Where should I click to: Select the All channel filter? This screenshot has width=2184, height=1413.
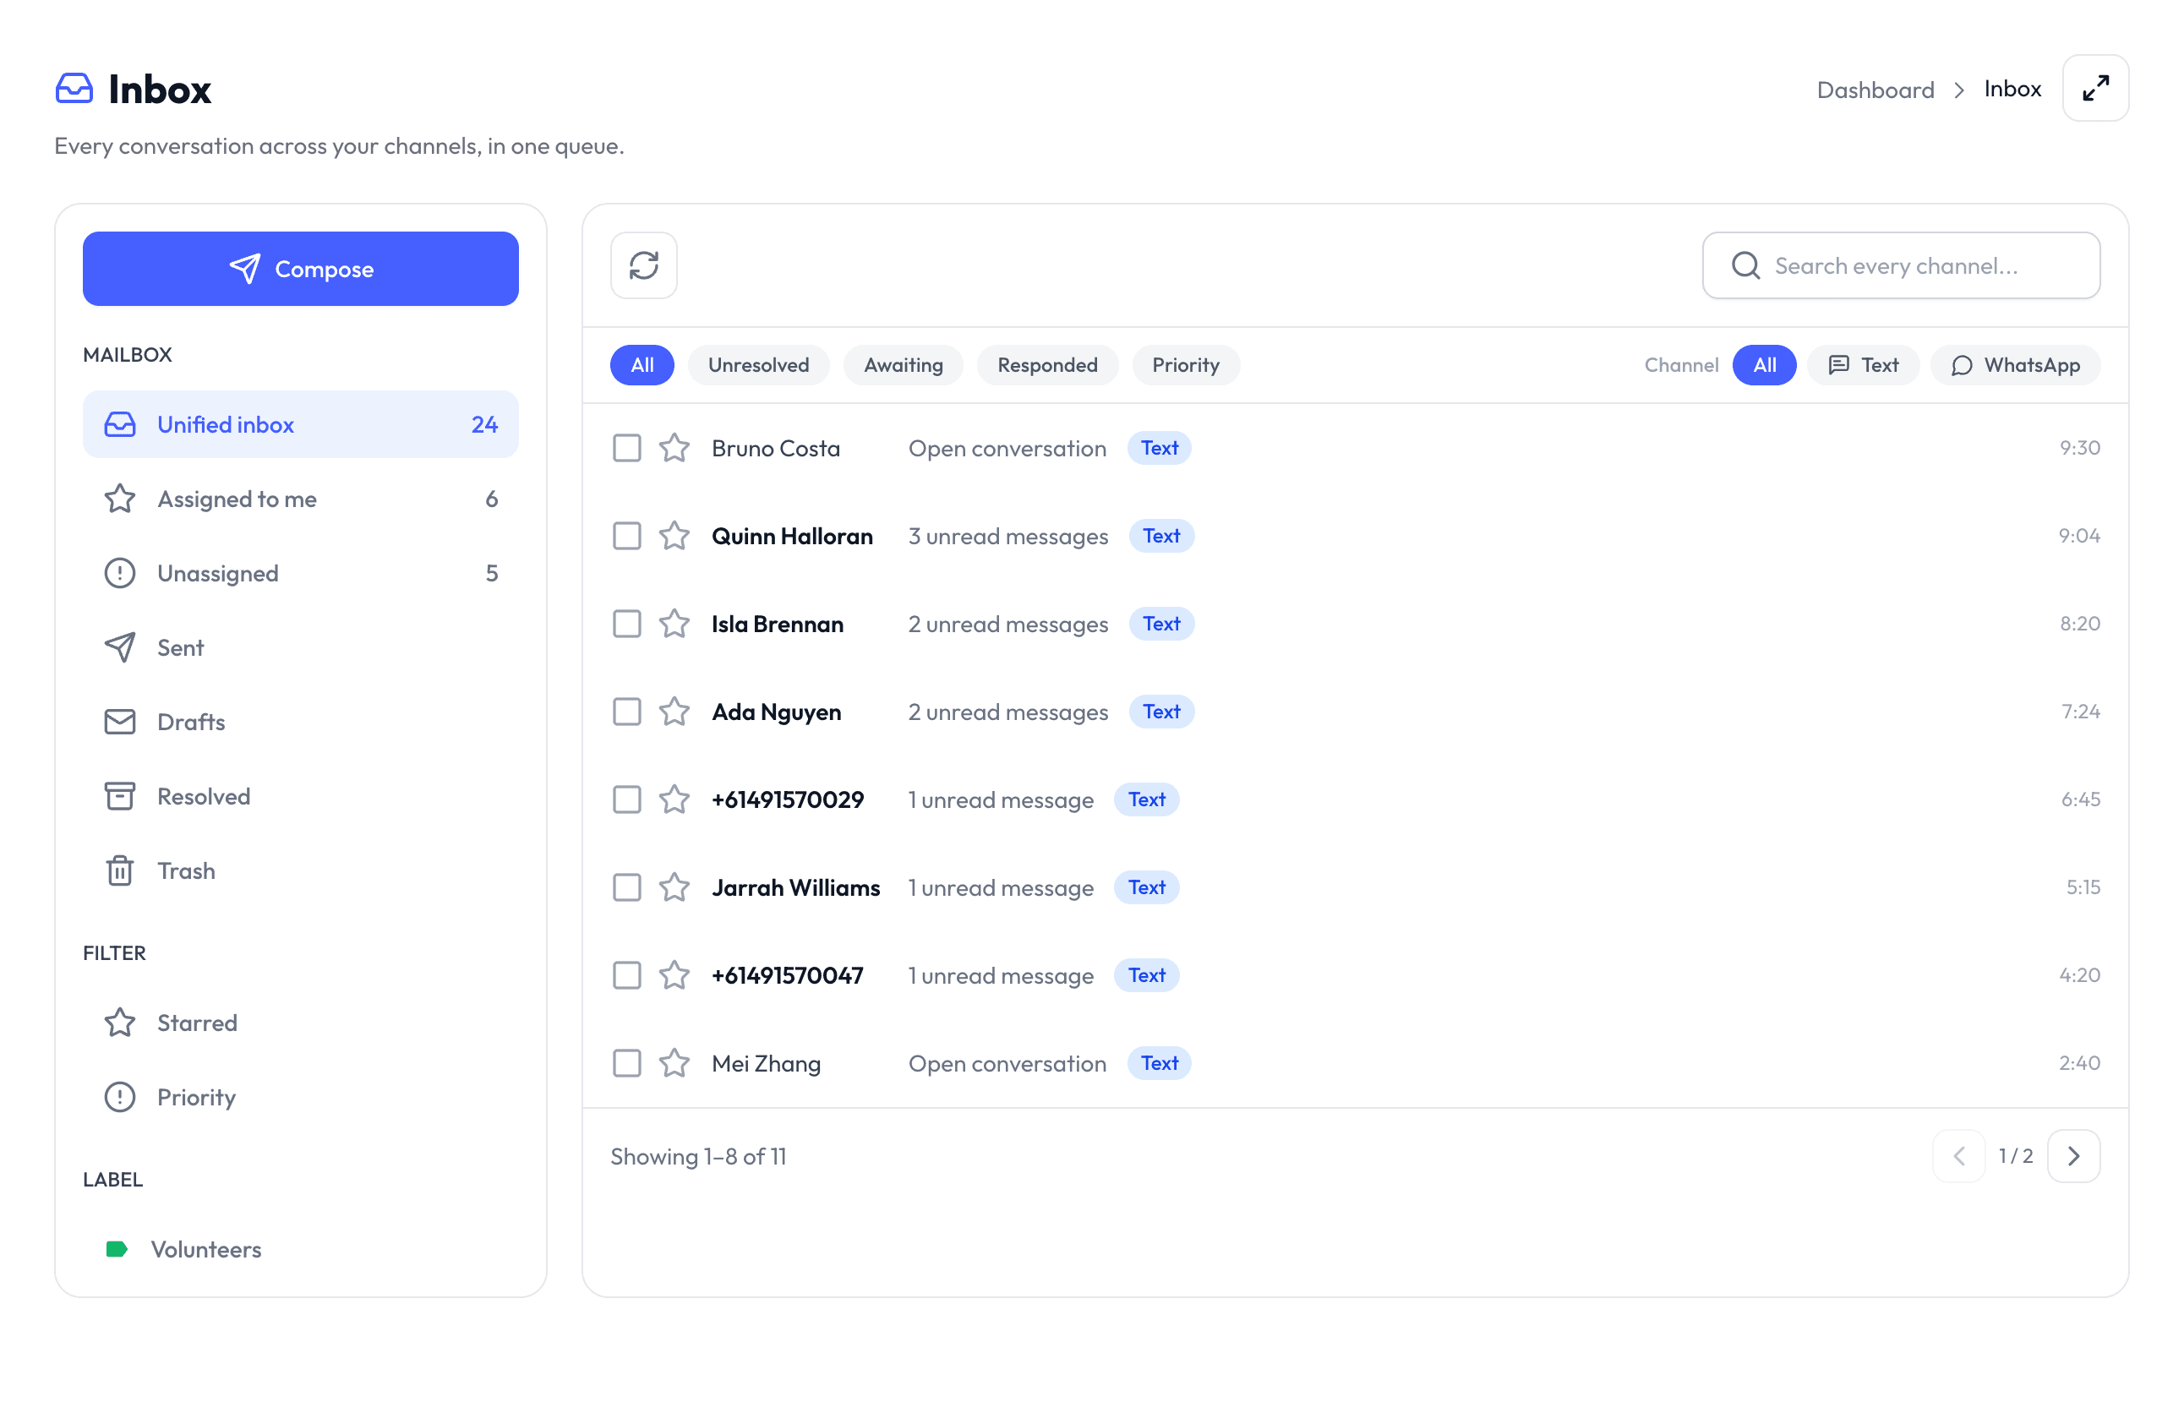click(1764, 365)
